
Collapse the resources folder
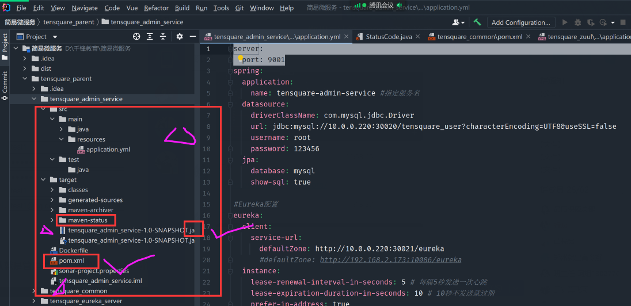tap(62, 139)
